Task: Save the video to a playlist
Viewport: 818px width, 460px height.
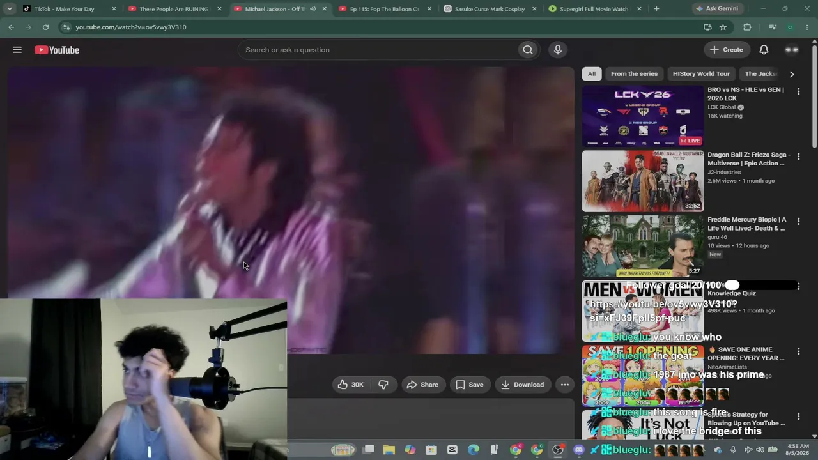Action: tap(470, 385)
